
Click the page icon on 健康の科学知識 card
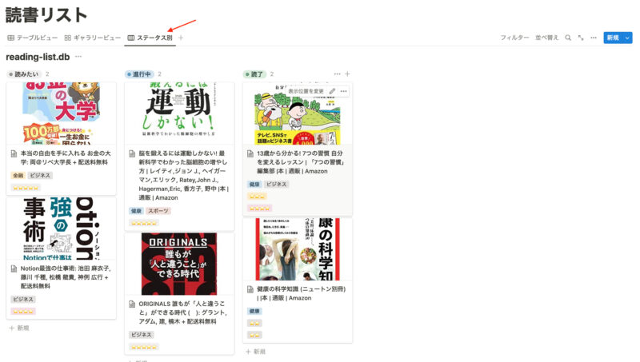click(x=250, y=289)
